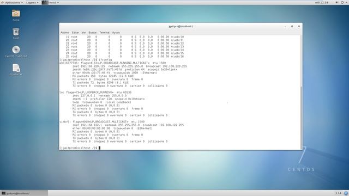The height and width of the screenshot is (196, 349).
Task: Click the virbr0: flags=4099 interface line
Action: coord(102,122)
